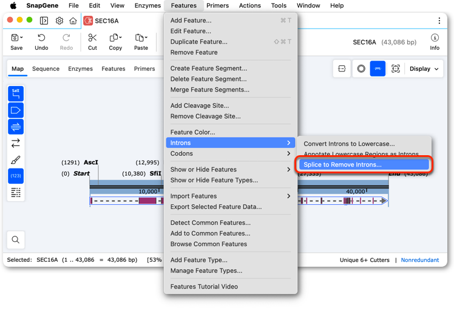The height and width of the screenshot is (314, 454).
Task: Open the settings gear icon
Action: click(59, 21)
